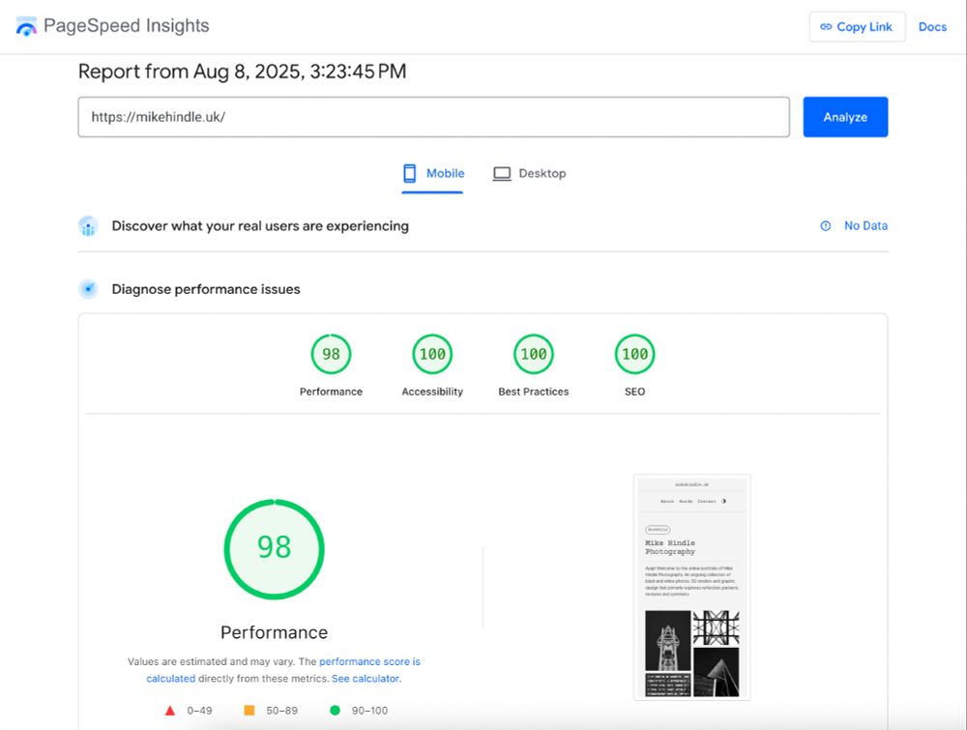
Task: Click the Discover what your real users heading
Action: click(x=260, y=226)
